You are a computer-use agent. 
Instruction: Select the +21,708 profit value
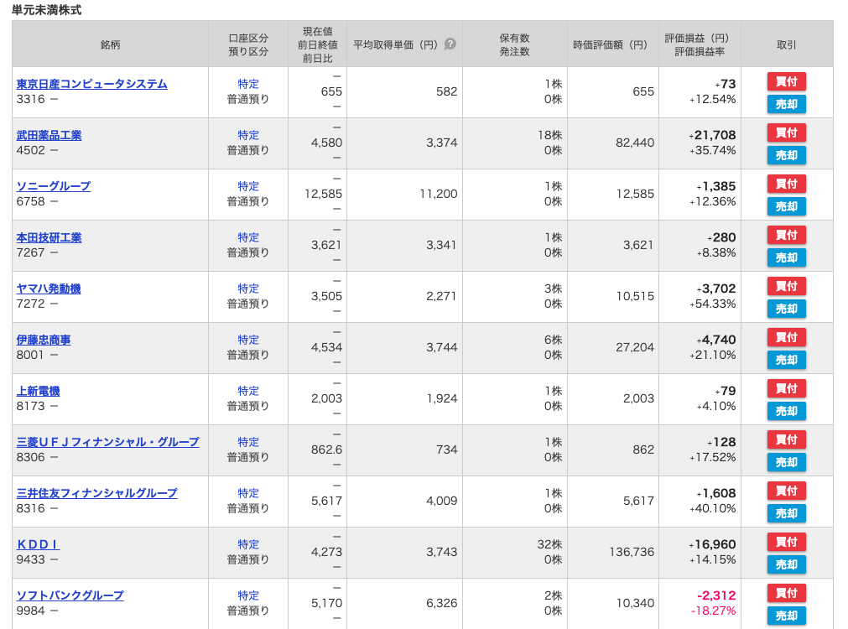[712, 135]
